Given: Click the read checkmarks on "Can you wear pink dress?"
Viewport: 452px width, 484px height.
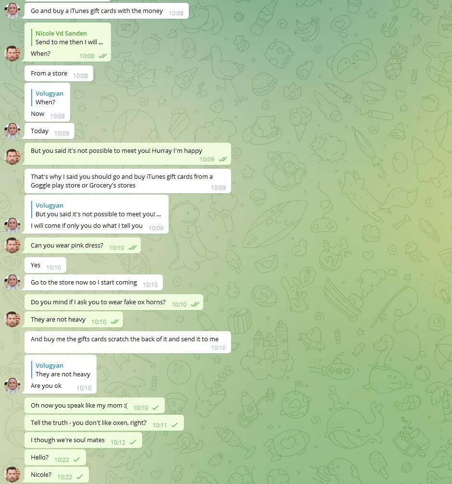Looking at the screenshot, I should [x=133, y=248].
